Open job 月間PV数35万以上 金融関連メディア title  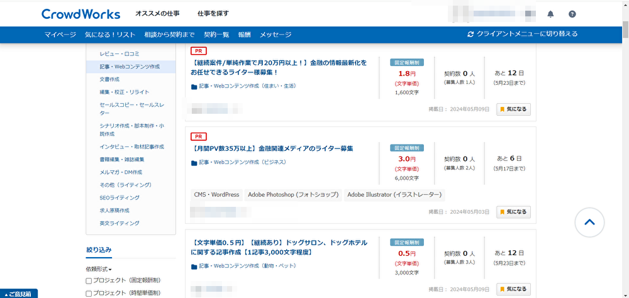[272, 149]
